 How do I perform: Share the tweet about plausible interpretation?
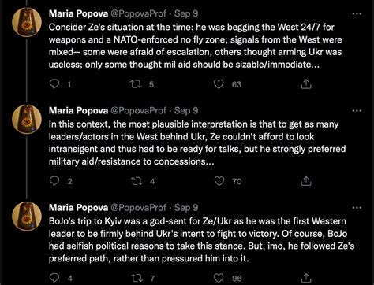[306, 181]
